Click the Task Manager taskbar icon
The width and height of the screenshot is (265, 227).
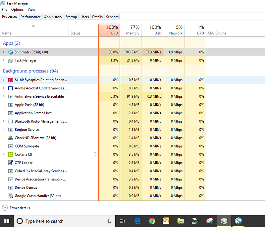(224, 221)
